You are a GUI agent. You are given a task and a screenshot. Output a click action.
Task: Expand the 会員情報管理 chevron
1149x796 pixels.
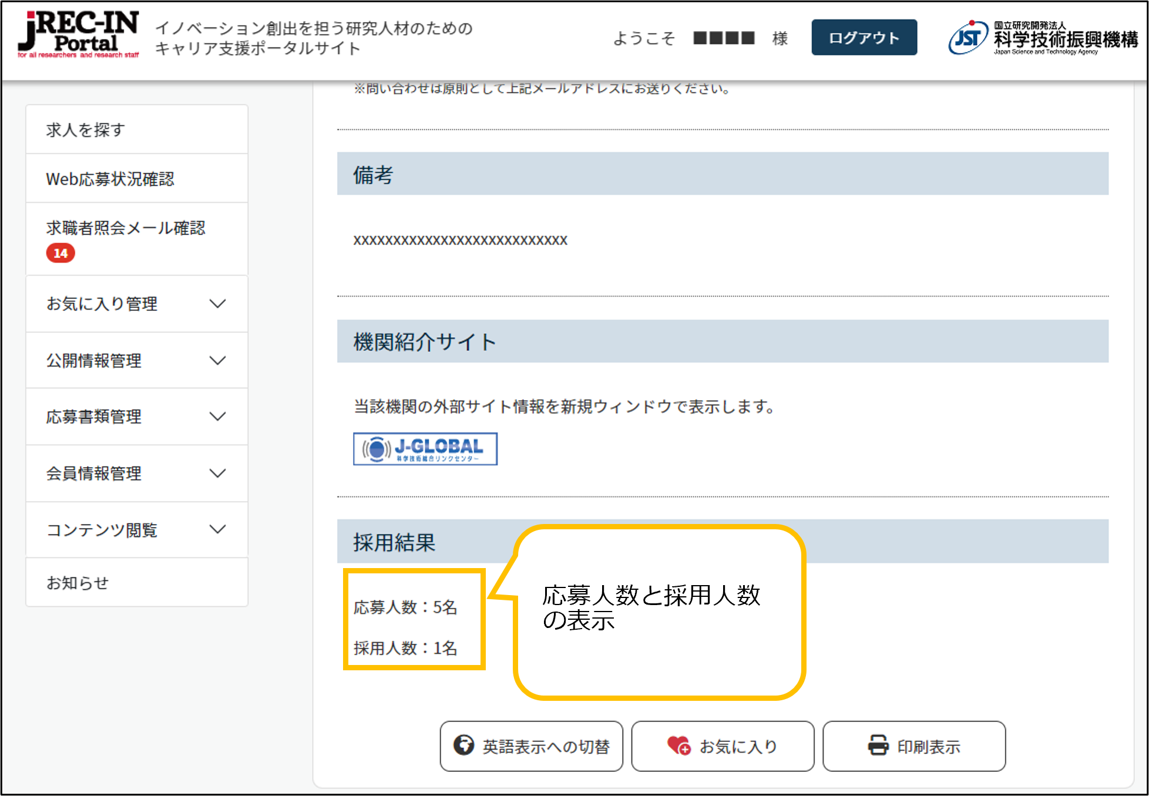coord(217,473)
